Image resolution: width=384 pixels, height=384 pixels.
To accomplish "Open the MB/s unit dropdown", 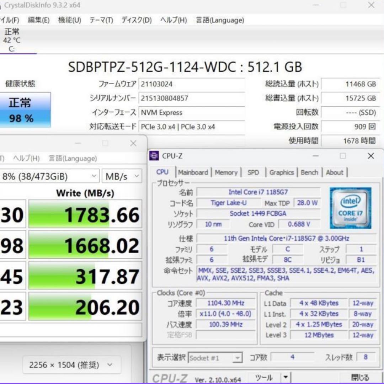I will pos(122,176).
